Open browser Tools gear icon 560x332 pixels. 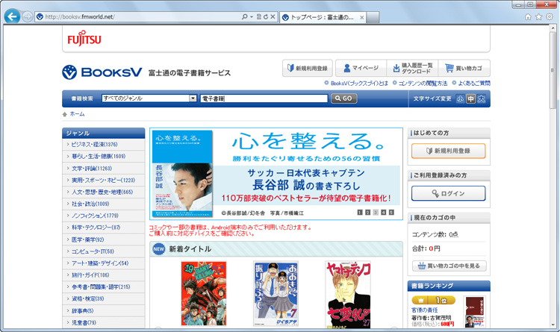[550, 16]
